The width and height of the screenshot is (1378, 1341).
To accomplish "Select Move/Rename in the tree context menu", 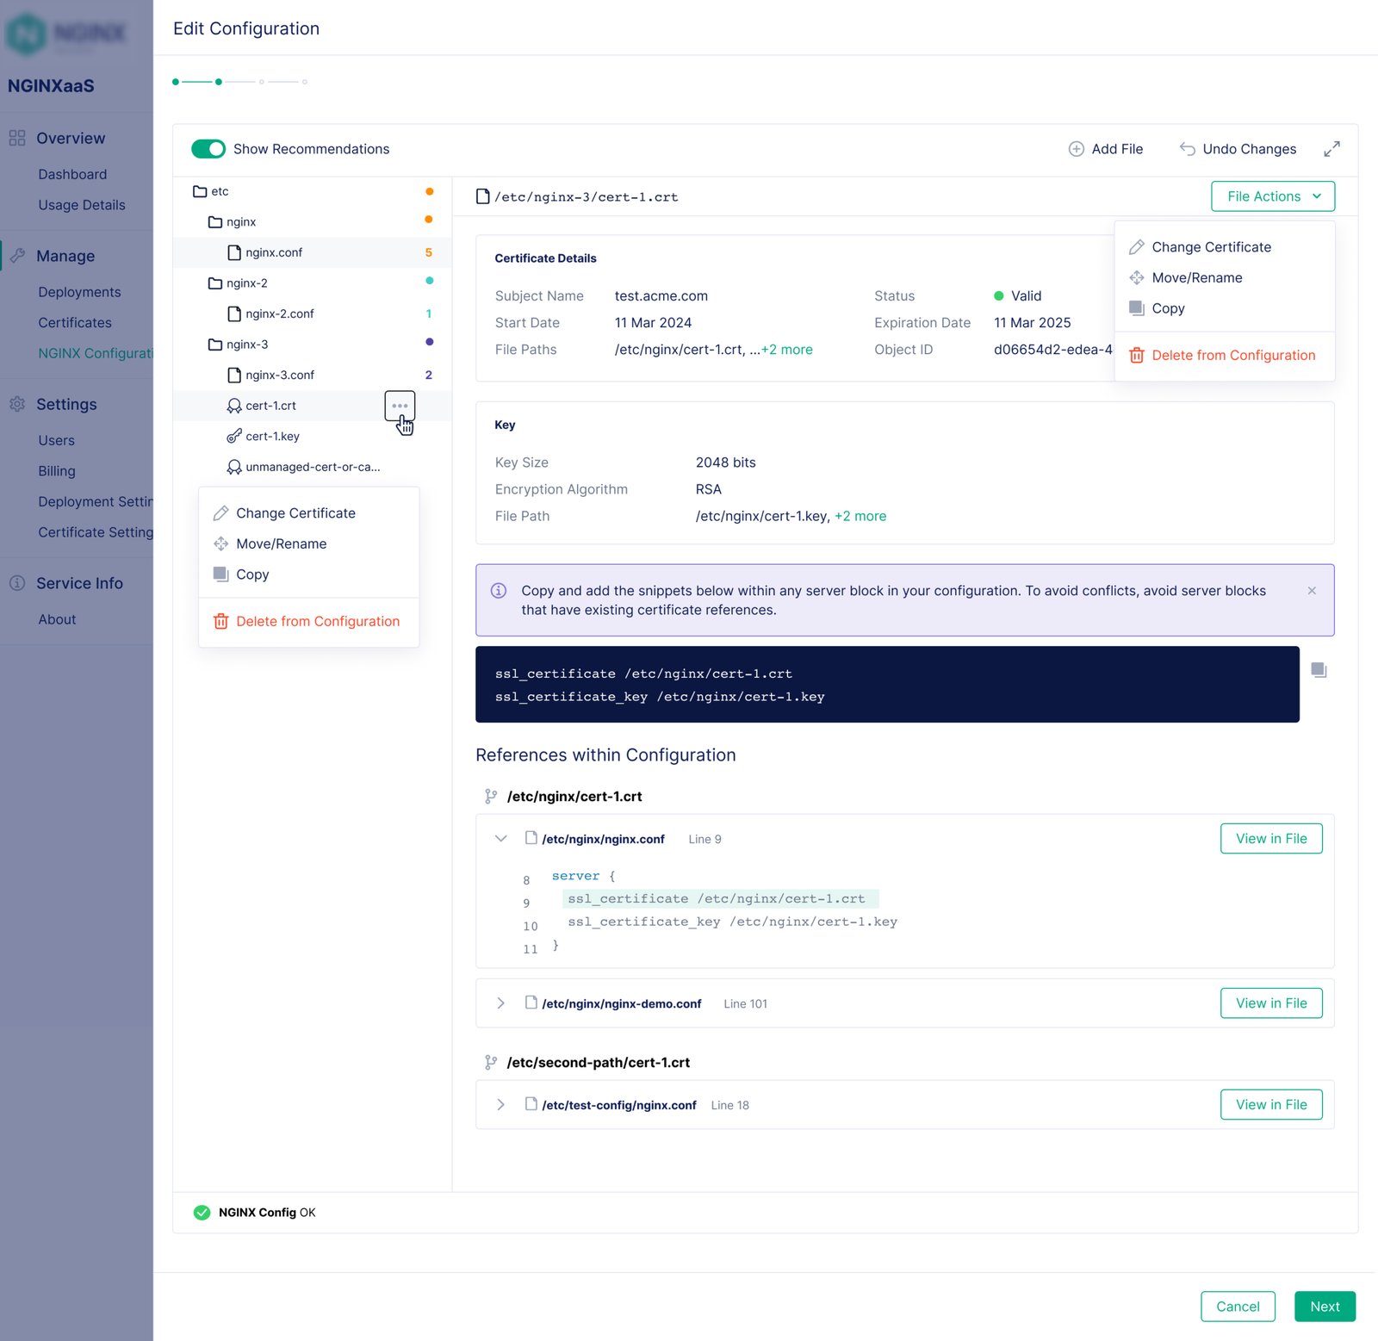I will (x=281, y=544).
